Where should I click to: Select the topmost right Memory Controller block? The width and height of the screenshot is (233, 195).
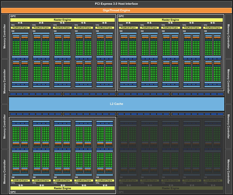pos(228,36)
